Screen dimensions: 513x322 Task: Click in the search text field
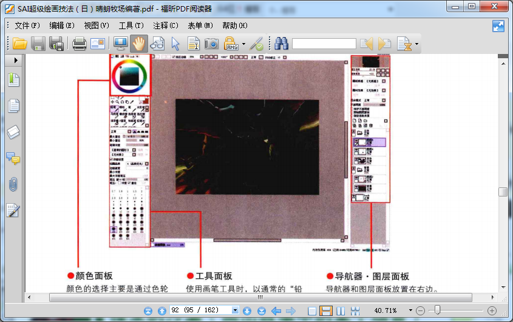point(324,44)
